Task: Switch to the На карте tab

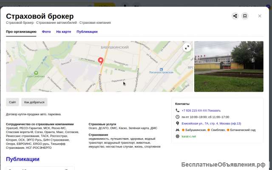Action: tap(64, 32)
